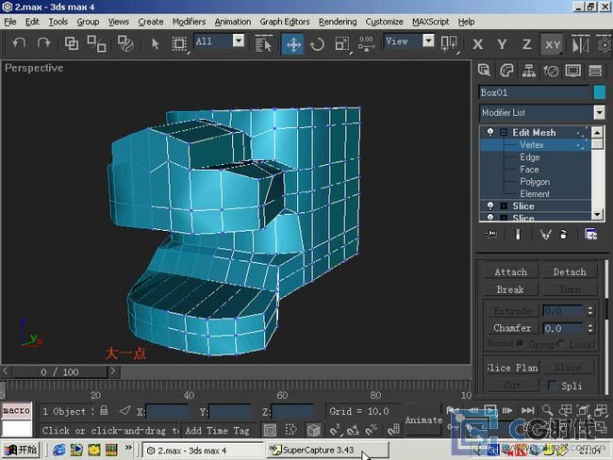The height and width of the screenshot is (460, 613).
Task: Toggle the selection lock icon
Action: click(x=104, y=411)
